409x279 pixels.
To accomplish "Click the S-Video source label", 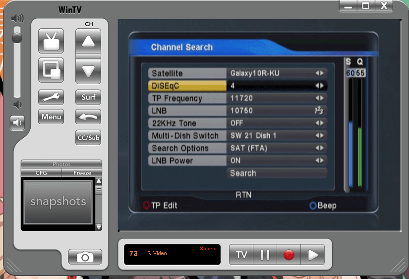I will tap(157, 253).
